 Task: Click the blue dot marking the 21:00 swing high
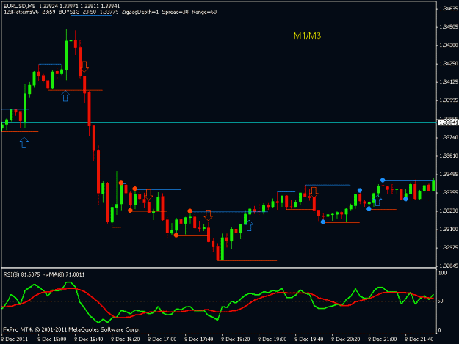pos(383,180)
